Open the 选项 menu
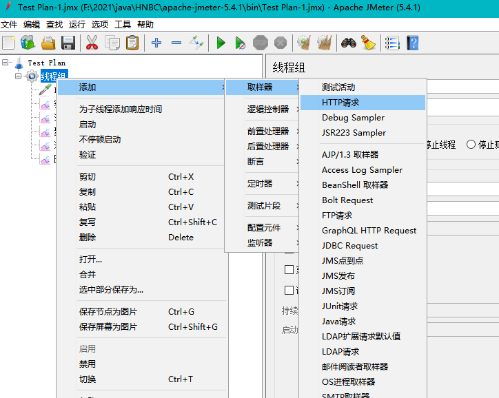The image size is (499, 398). click(100, 25)
